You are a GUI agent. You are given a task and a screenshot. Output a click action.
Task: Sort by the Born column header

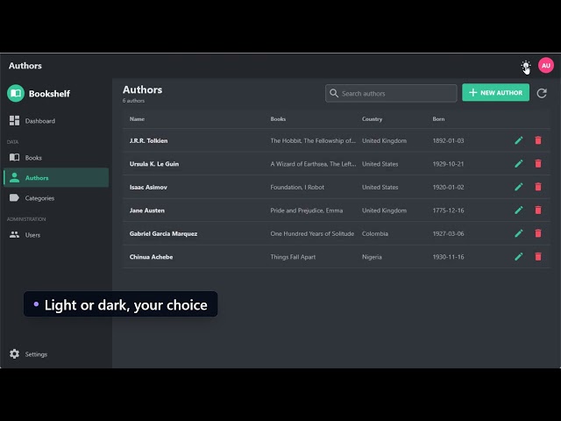pyautogui.click(x=438, y=119)
